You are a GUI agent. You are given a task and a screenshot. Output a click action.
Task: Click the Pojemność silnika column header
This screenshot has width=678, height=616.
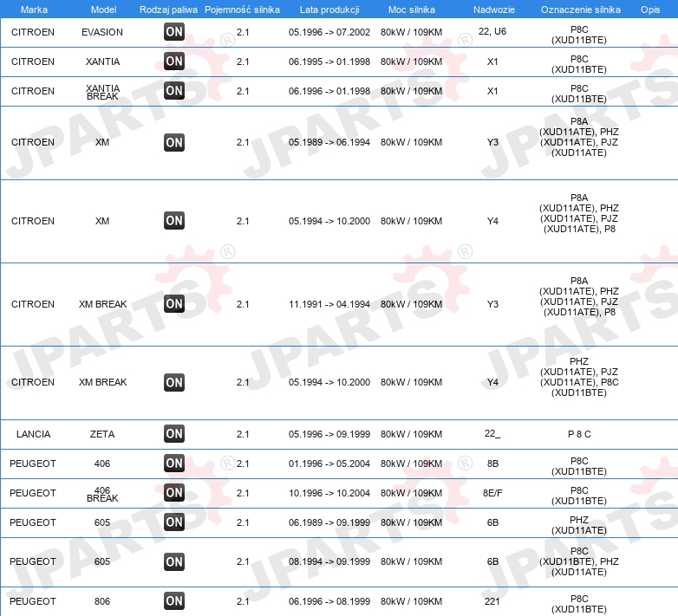pos(242,10)
